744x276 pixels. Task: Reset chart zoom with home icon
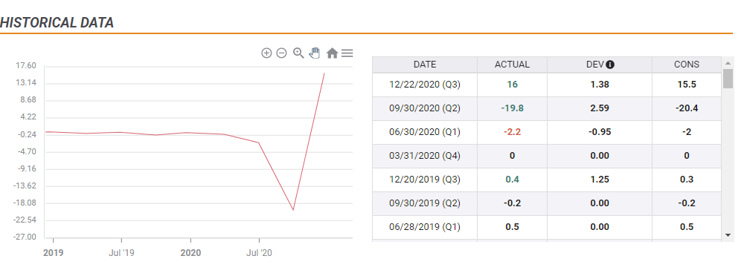[332, 53]
